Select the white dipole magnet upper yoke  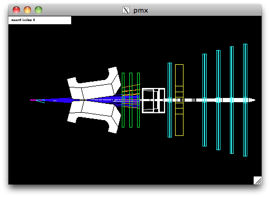[x=94, y=83]
